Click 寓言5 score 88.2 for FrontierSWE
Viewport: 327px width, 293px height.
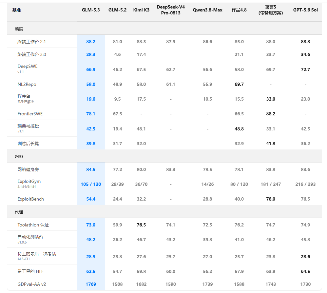coord(271,114)
